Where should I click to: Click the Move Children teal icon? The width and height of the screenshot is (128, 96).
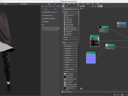click(78, 6)
